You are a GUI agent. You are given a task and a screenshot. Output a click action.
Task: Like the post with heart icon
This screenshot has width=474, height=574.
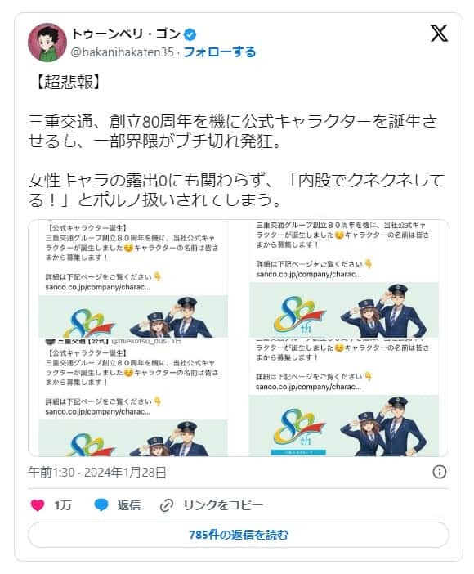point(38,505)
